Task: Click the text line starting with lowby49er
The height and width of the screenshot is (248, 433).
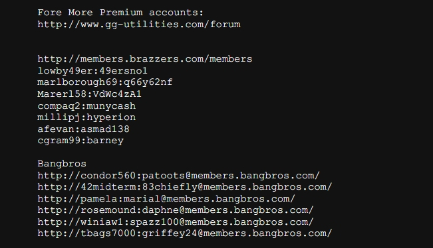Action: (x=92, y=71)
